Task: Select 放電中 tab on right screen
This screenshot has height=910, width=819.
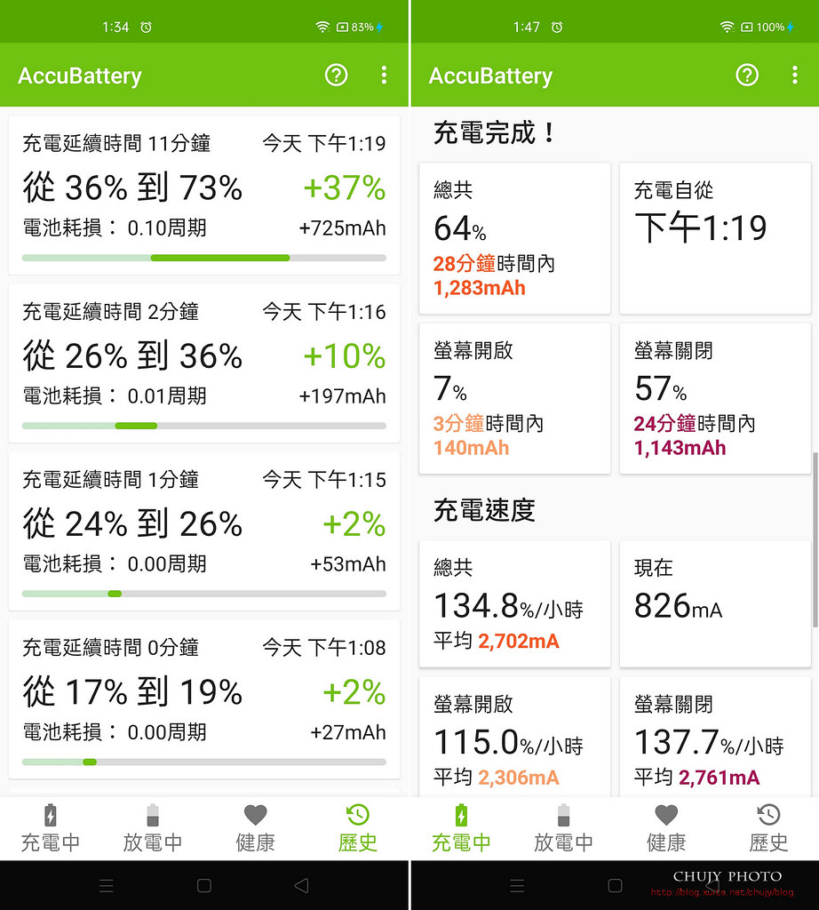Action: point(563,828)
